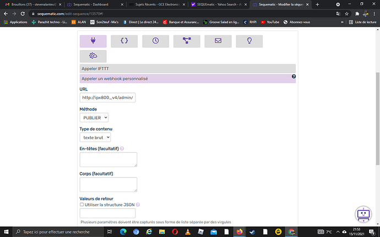The height and width of the screenshot is (237, 380).
Task: Select the envelope email icon tab
Action: click(218, 41)
